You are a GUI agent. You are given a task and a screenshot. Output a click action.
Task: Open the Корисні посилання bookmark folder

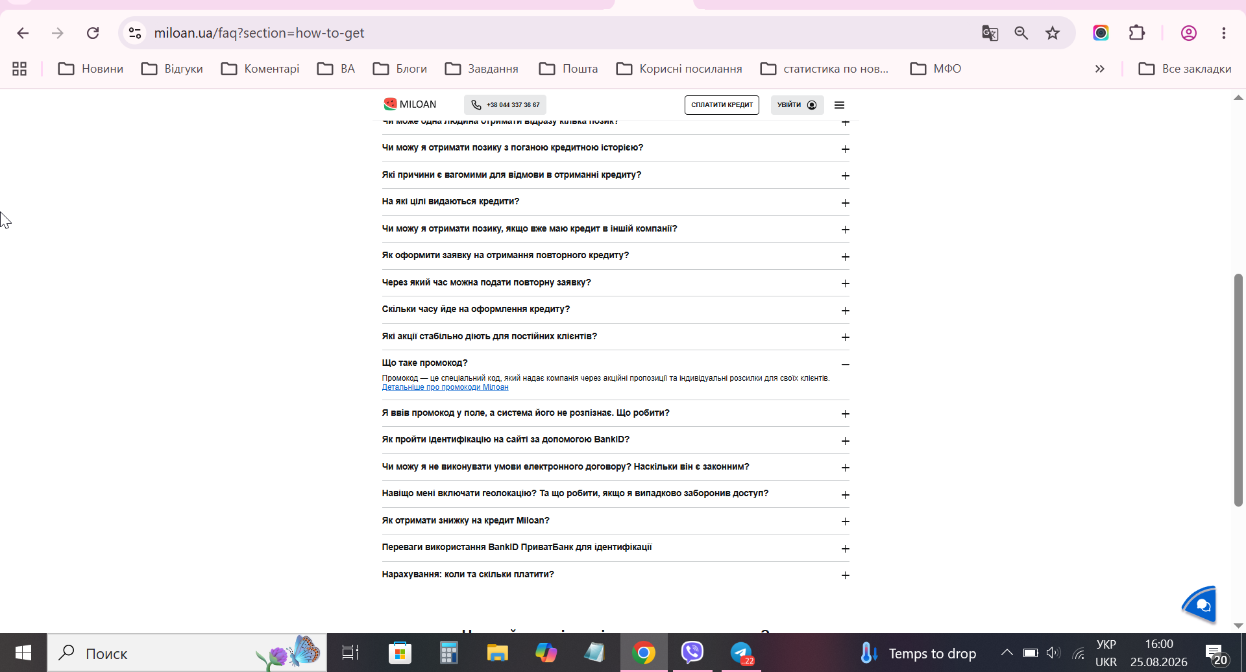click(x=679, y=69)
